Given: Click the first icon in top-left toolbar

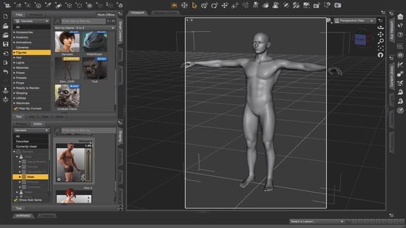Looking at the screenshot, I should (7, 5).
